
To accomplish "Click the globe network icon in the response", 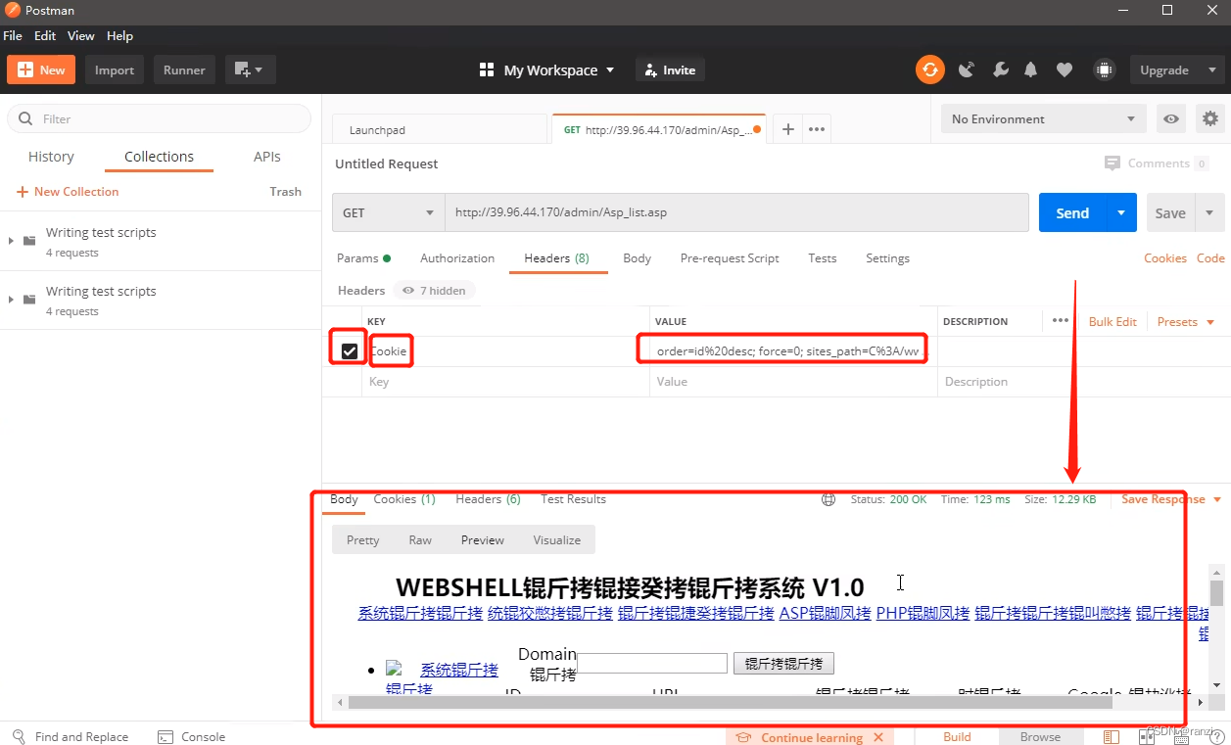I will [829, 499].
